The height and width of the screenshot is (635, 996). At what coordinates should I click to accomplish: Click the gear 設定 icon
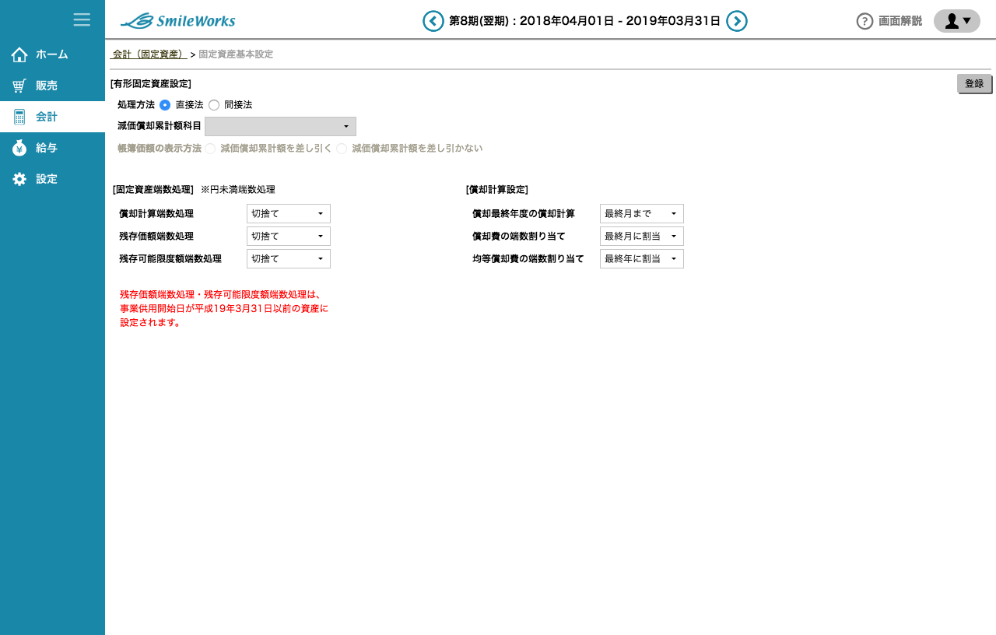coord(19,179)
